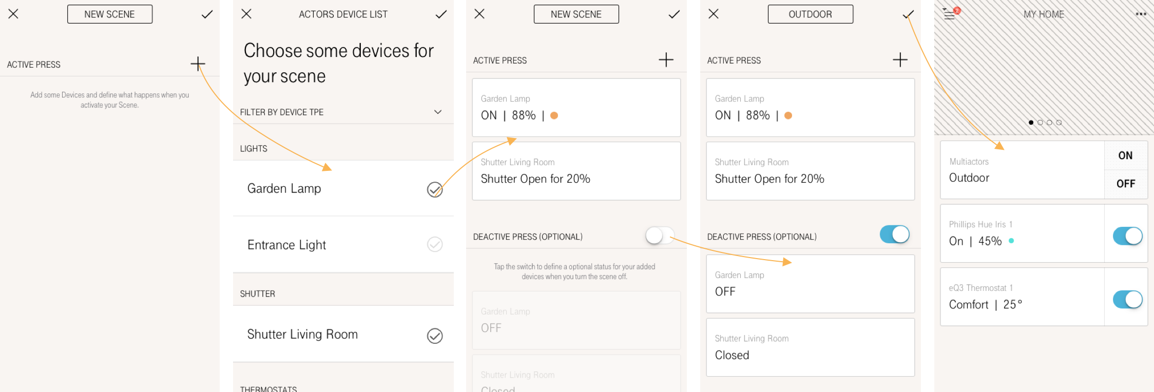Open the Garden Lamp card showing ON 88%

click(576, 107)
